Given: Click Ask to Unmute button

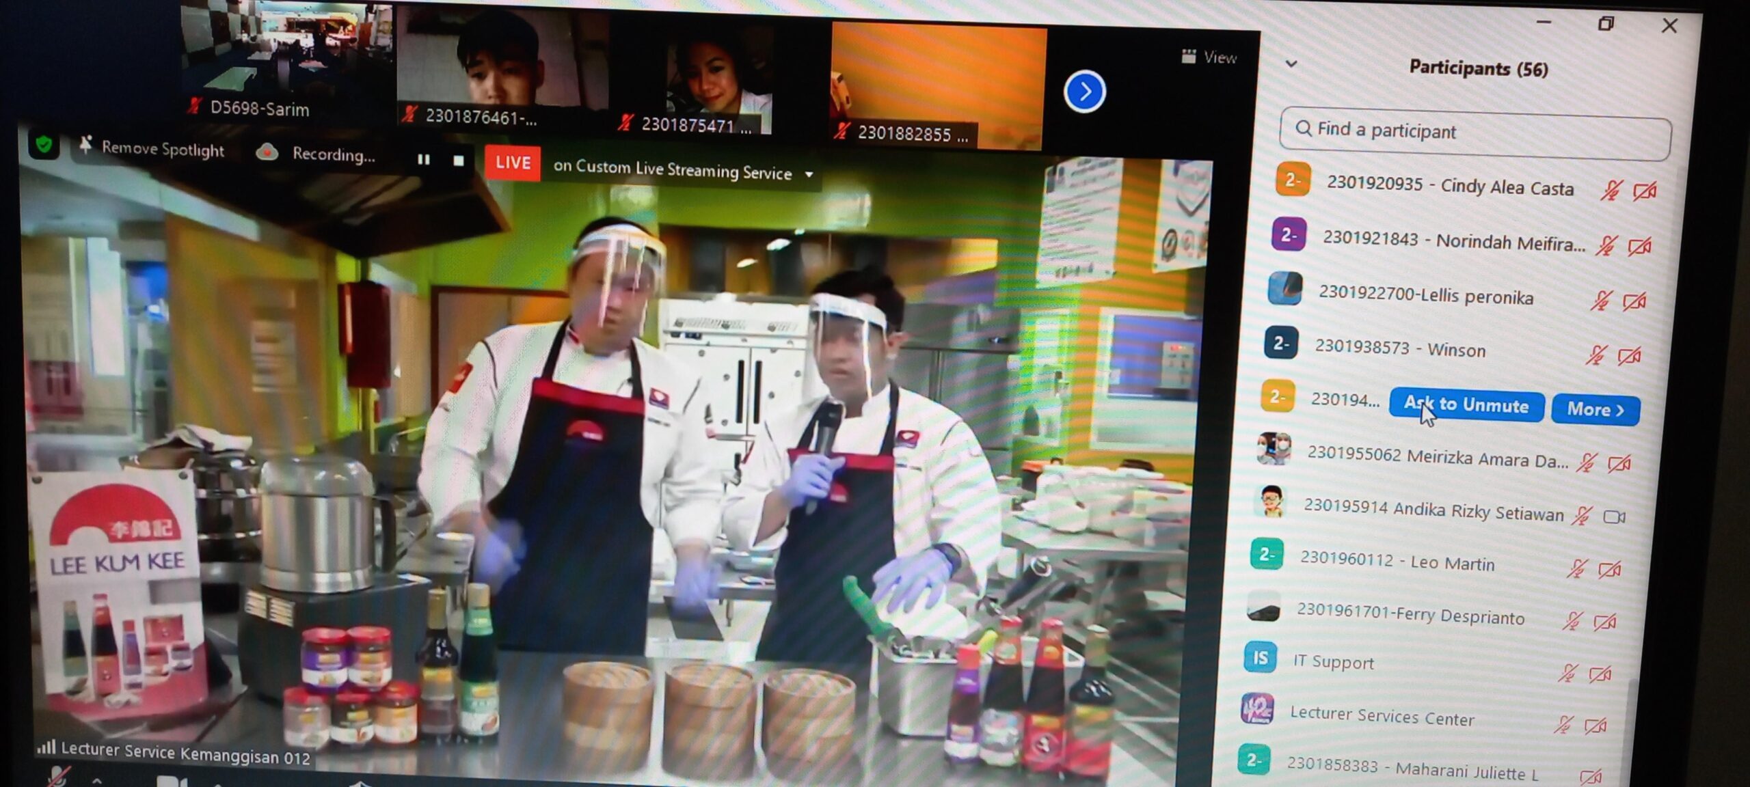Looking at the screenshot, I should (1466, 406).
